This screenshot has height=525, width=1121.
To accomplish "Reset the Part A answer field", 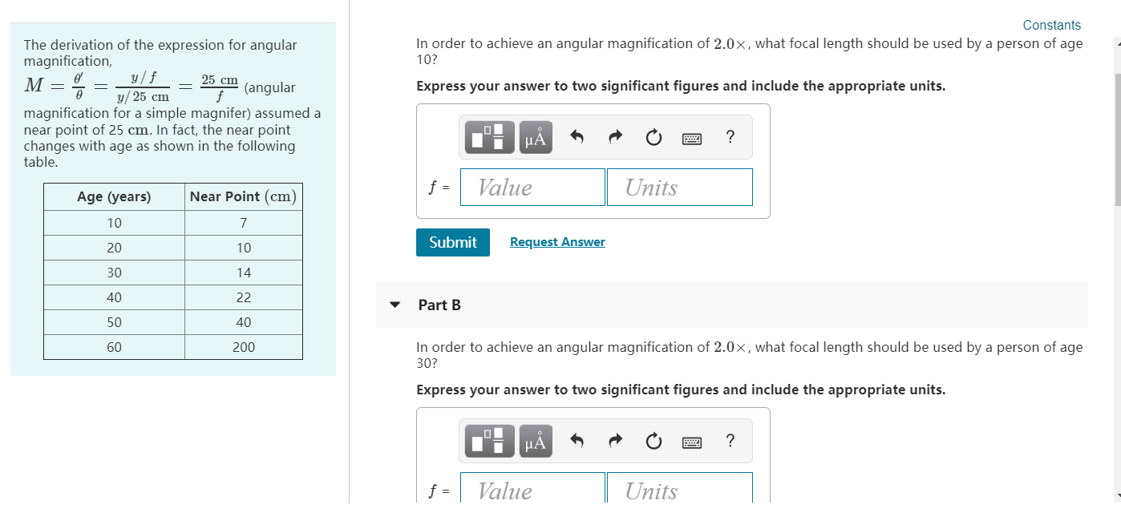I will 653,136.
